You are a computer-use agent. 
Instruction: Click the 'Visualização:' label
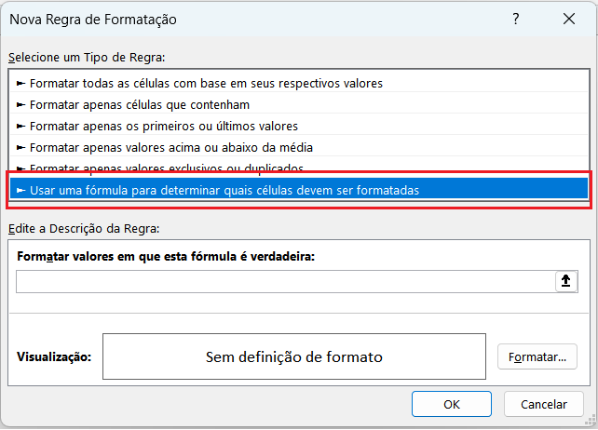click(x=54, y=356)
